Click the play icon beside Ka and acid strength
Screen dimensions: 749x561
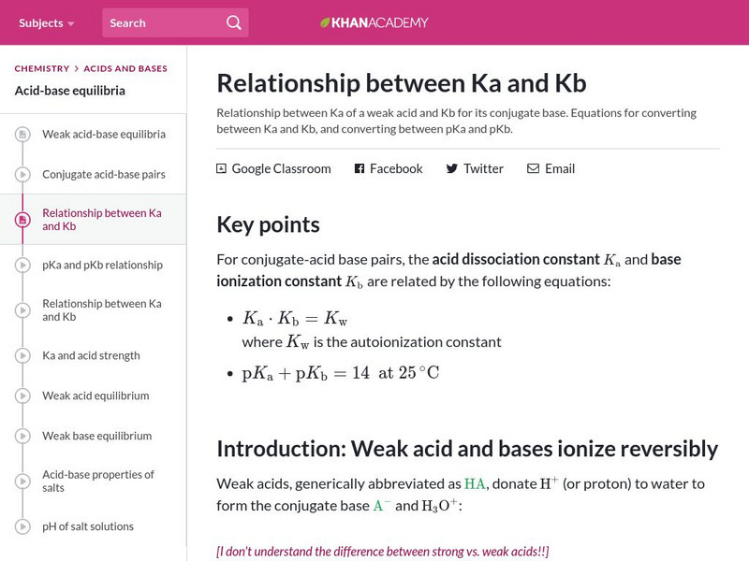pos(22,355)
